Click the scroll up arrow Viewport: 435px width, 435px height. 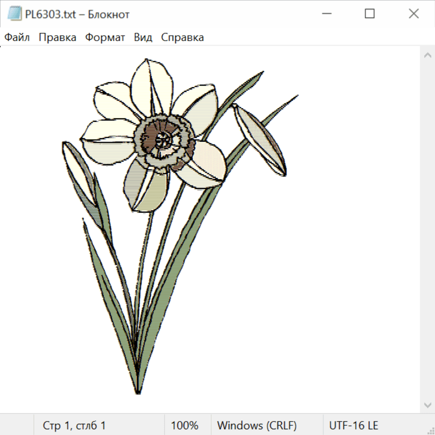pos(427,55)
